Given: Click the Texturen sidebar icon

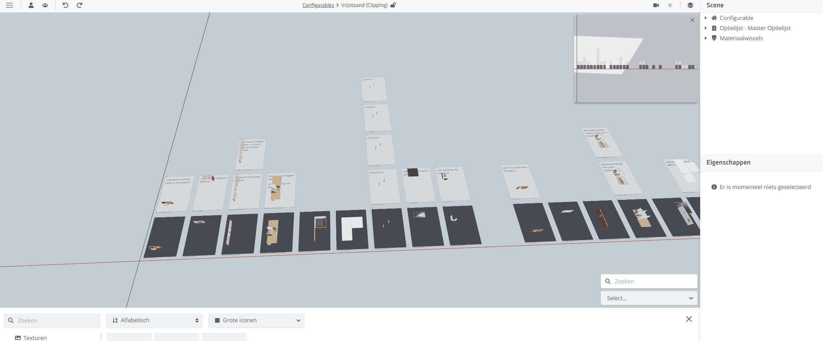Looking at the screenshot, I should click(17, 337).
